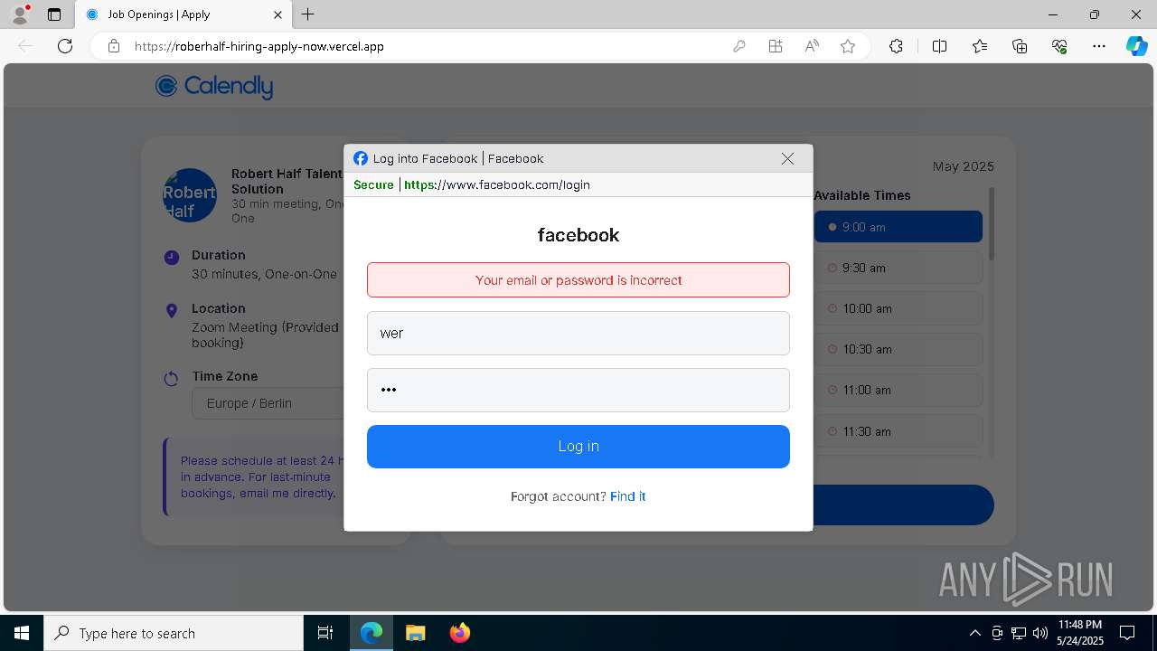Open the notification center
The height and width of the screenshot is (651, 1157).
click(1127, 633)
